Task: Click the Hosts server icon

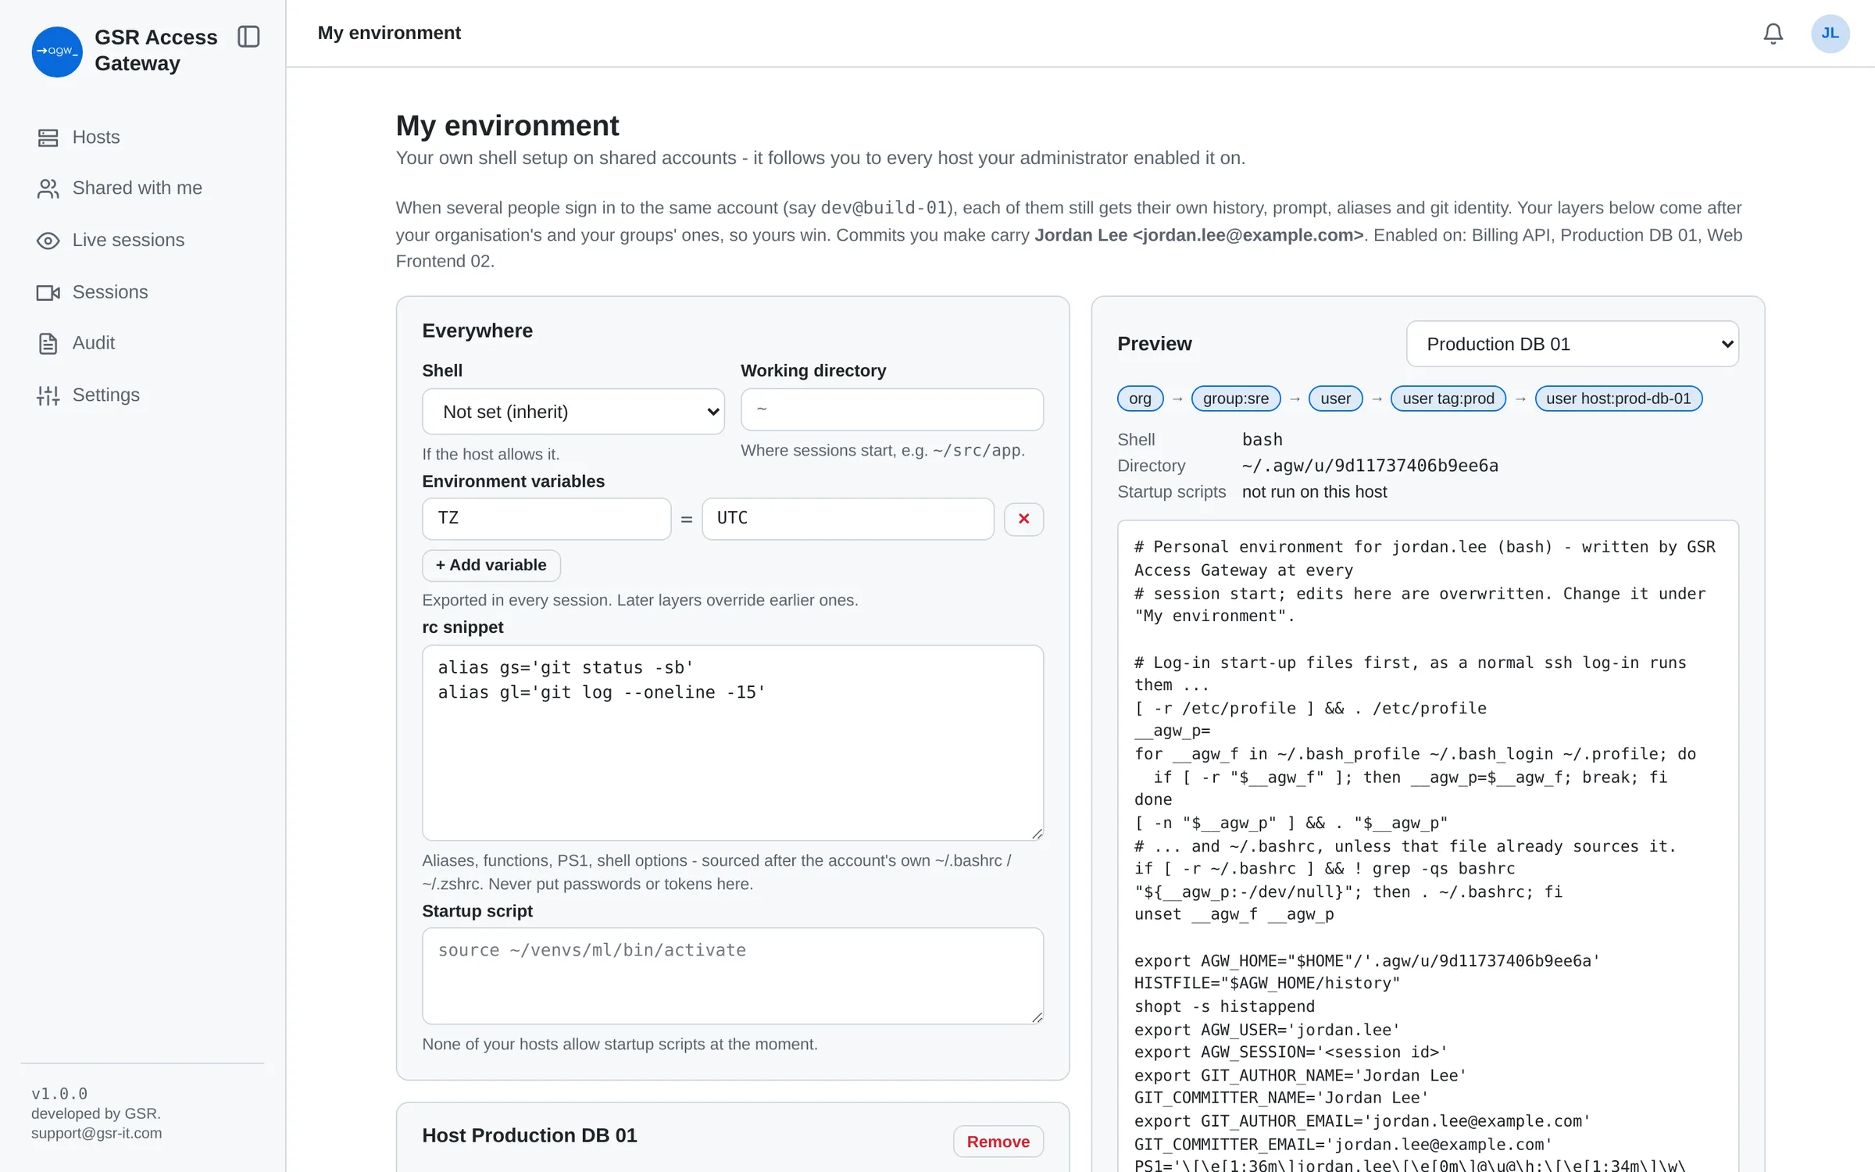Action: (48, 138)
